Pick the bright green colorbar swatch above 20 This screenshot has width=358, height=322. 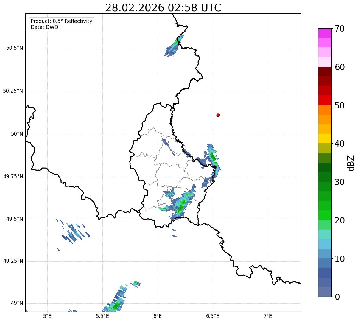(x=325, y=215)
